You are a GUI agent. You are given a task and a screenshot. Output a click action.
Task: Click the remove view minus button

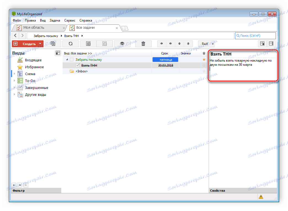click(26, 185)
